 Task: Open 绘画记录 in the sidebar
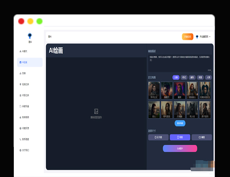[24, 84]
